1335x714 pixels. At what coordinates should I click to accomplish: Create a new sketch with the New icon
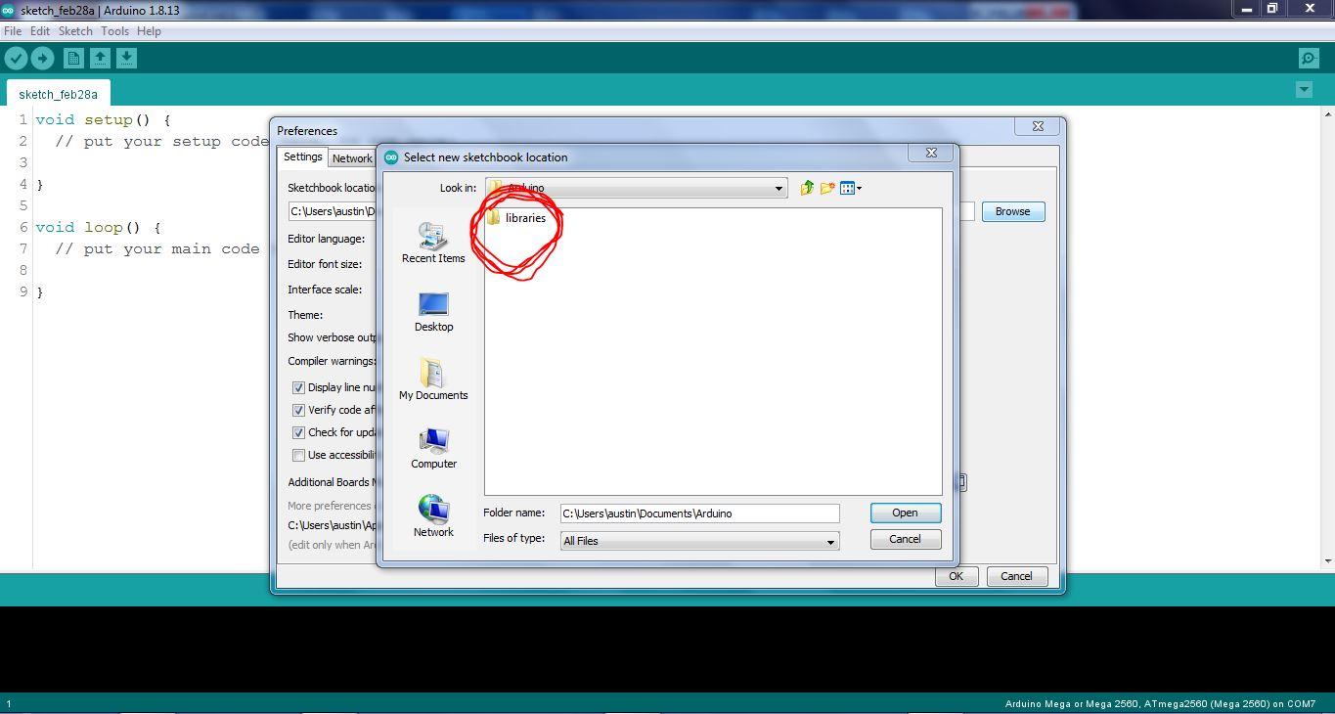(73, 59)
